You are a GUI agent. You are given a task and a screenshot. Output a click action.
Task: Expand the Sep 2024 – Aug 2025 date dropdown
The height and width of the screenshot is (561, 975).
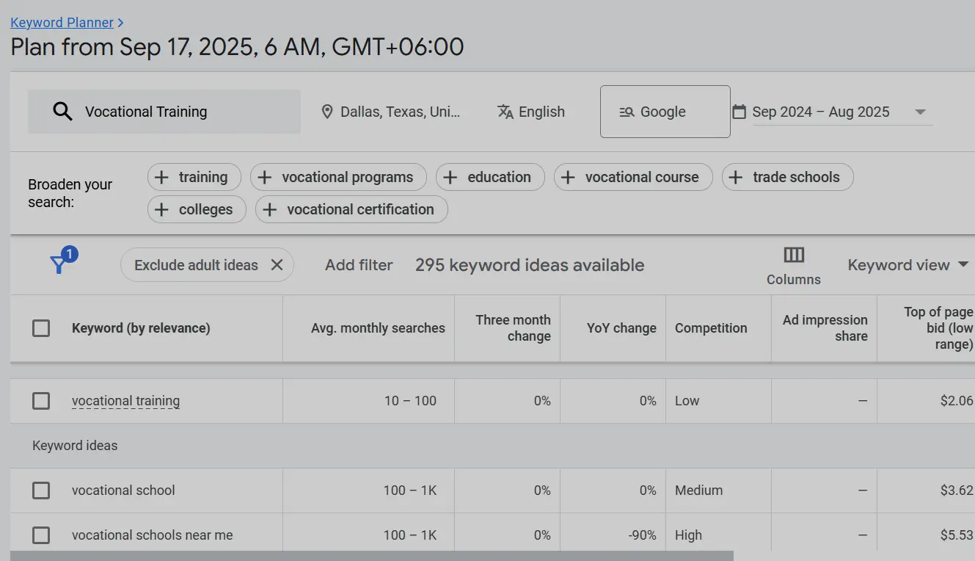tap(920, 111)
